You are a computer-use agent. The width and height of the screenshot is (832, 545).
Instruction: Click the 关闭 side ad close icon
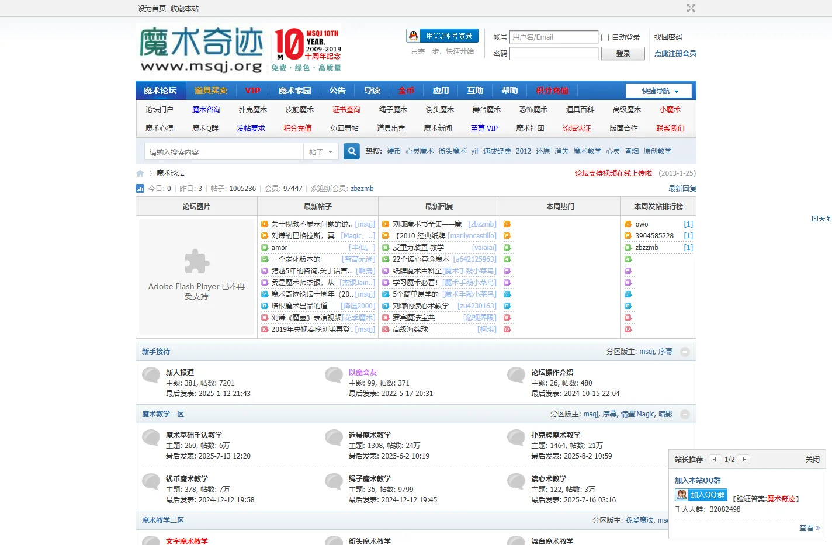coord(821,218)
